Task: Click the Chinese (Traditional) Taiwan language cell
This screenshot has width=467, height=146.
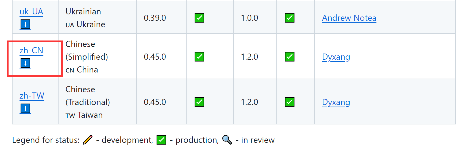Action: (x=97, y=102)
